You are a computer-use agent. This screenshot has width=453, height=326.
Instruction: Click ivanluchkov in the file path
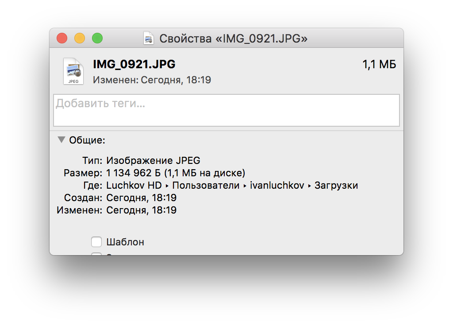[277, 186]
